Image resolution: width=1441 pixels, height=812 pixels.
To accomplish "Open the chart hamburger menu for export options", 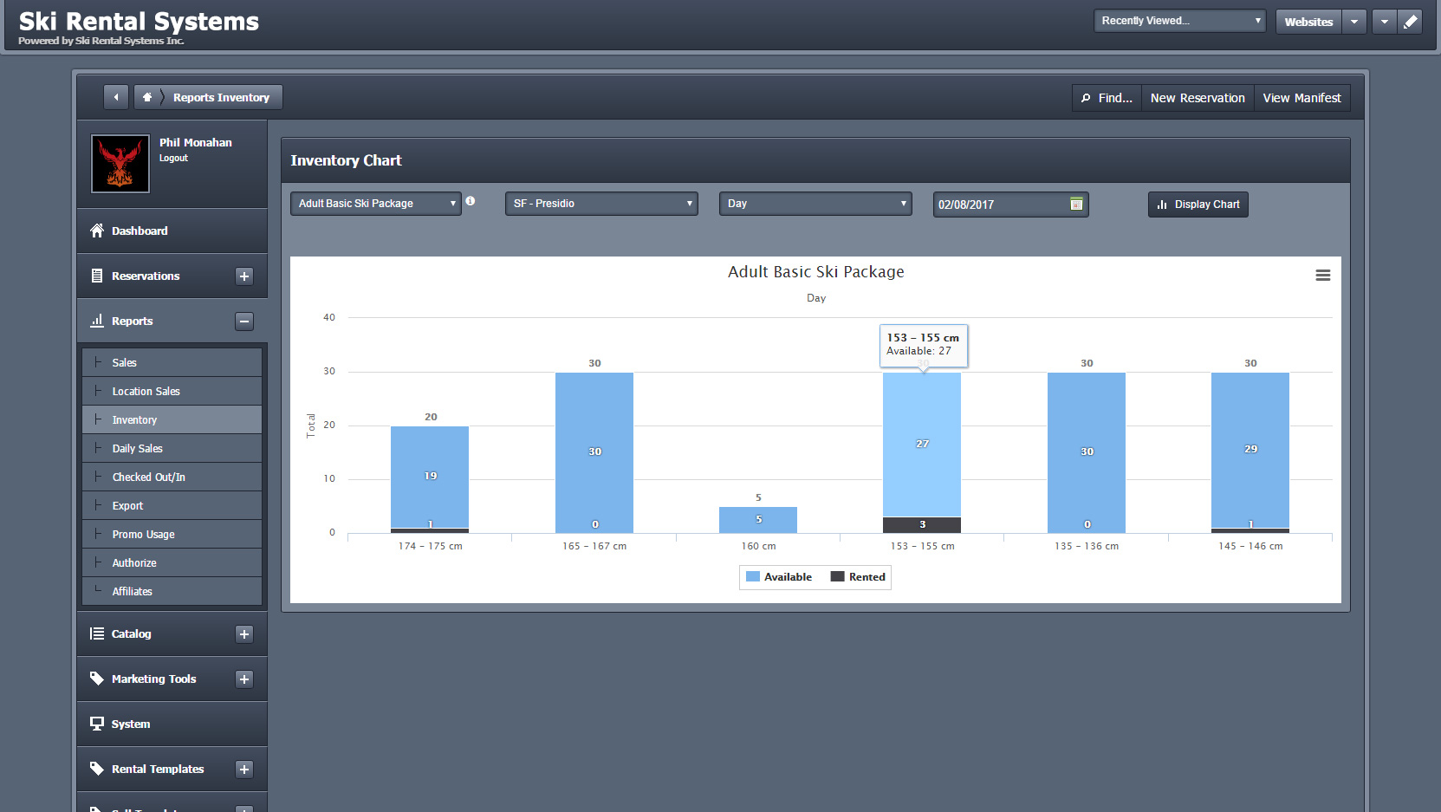I will pos(1323,275).
